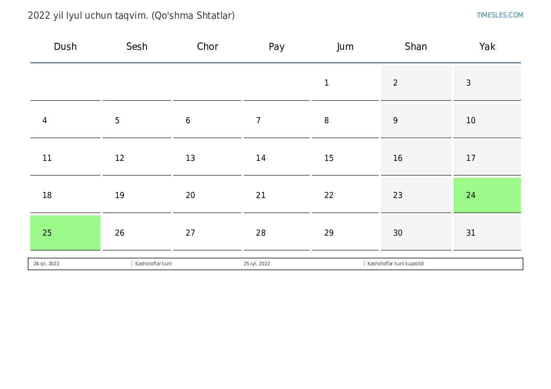Screen dimensions: 551x389
Task: Select July 1 in the calendar
Action: click(345, 83)
